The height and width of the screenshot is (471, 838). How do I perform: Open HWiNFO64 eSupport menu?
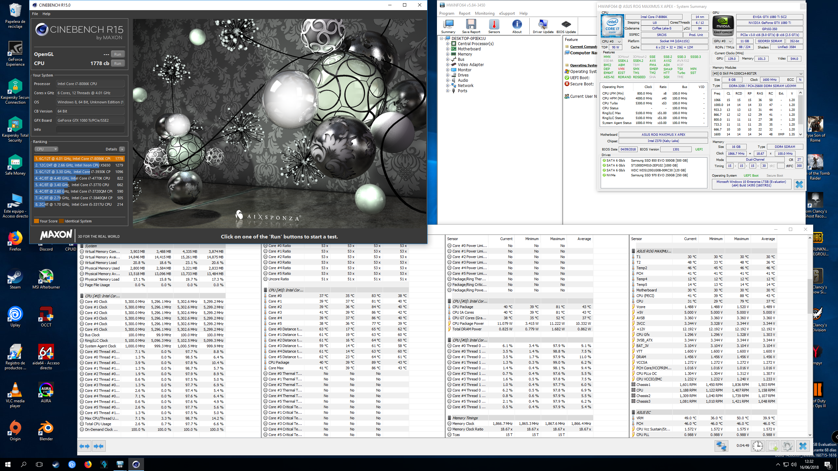tap(507, 13)
